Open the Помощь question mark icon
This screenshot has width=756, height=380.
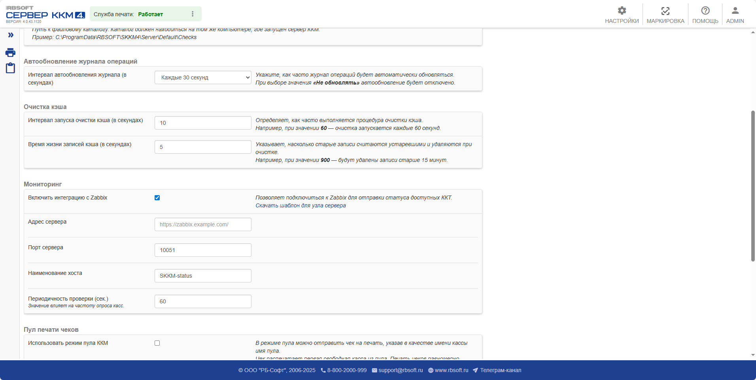(705, 11)
